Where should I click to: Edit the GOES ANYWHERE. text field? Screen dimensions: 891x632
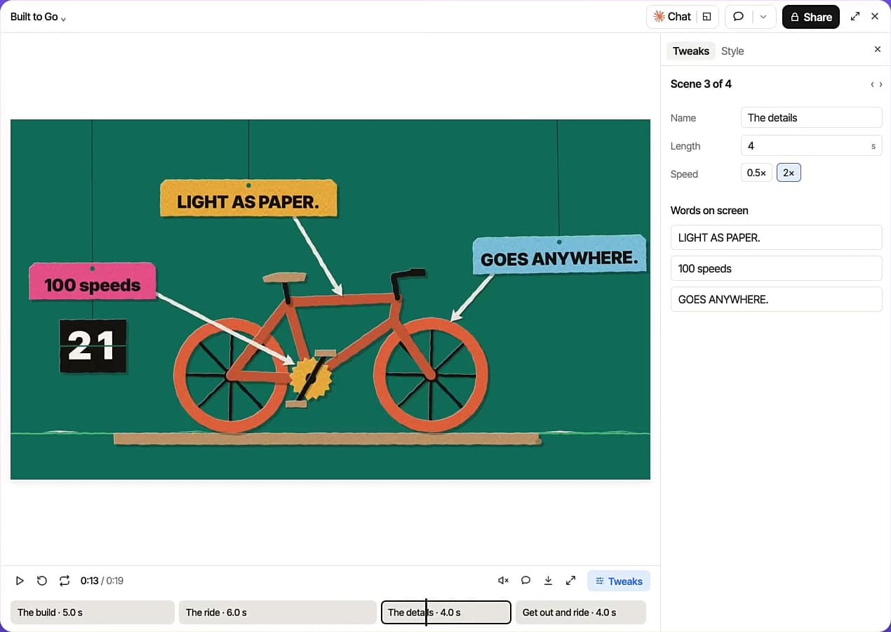pos(776,299)
